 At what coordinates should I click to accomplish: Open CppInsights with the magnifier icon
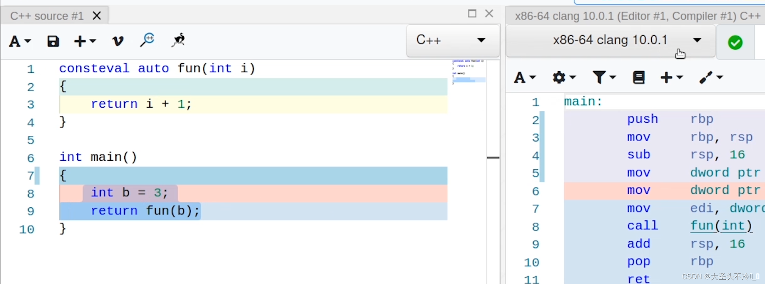147,40
